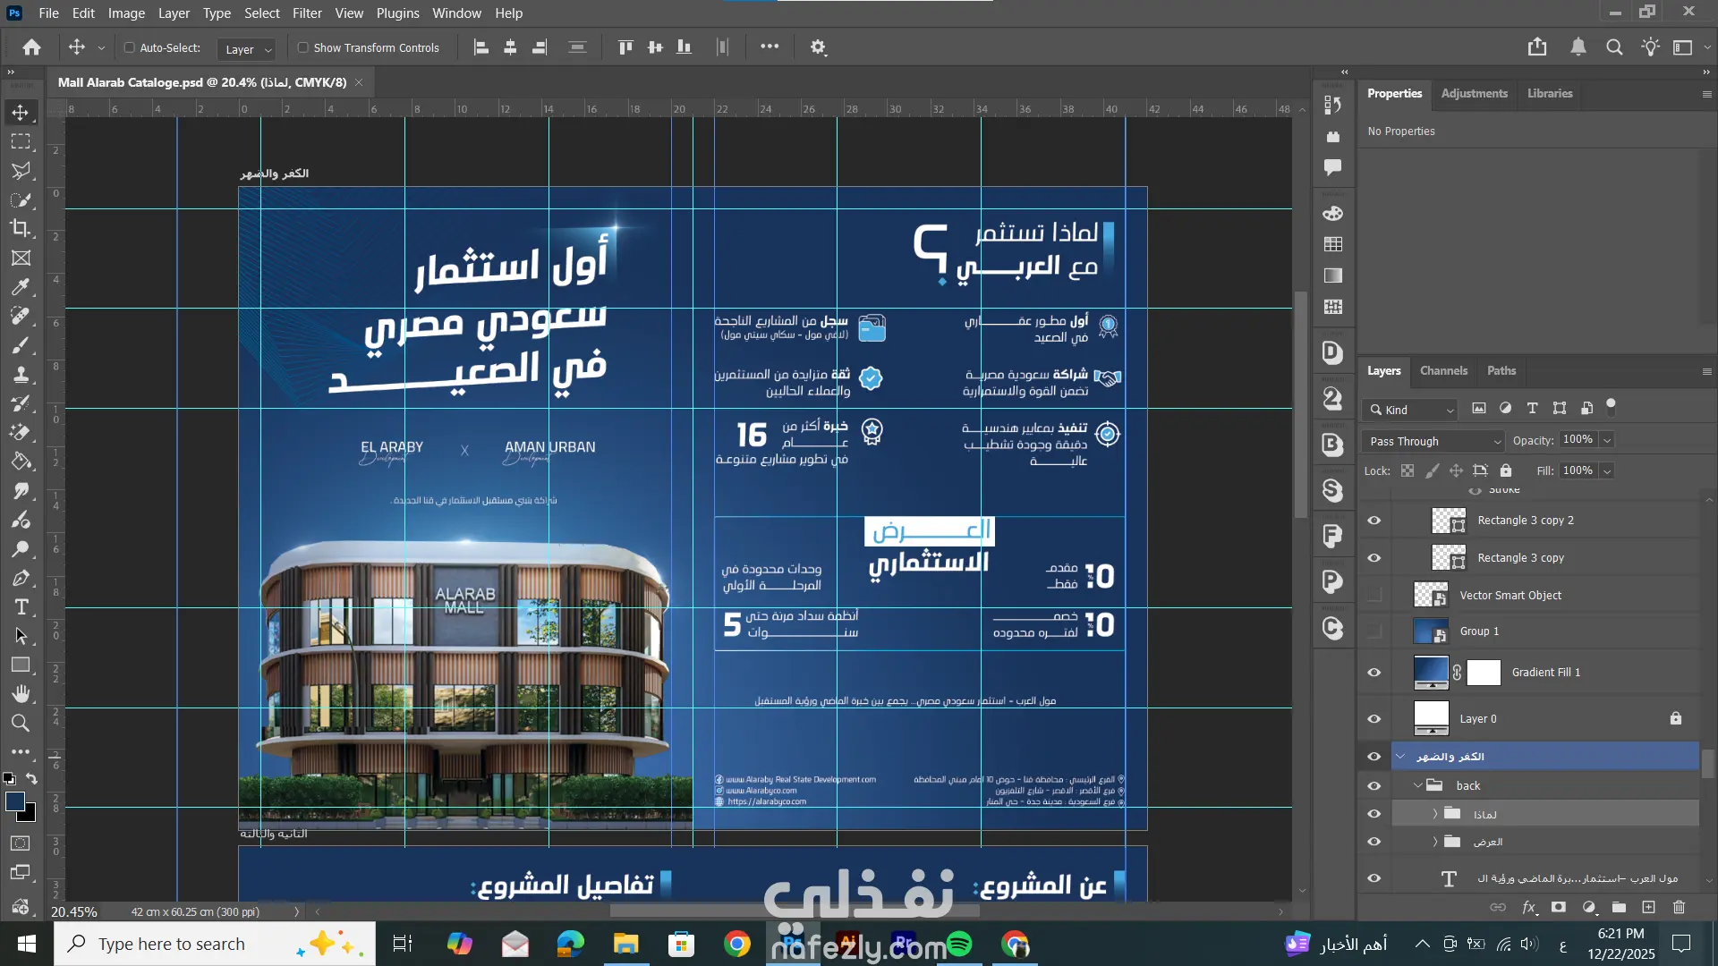Open the Image menu
The height and width of the screenshot is (966, 1718).
(x=126, y=13)
